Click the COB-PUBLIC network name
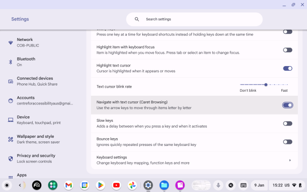Viewport: 307px width, 192px height. tap(28, 46)
